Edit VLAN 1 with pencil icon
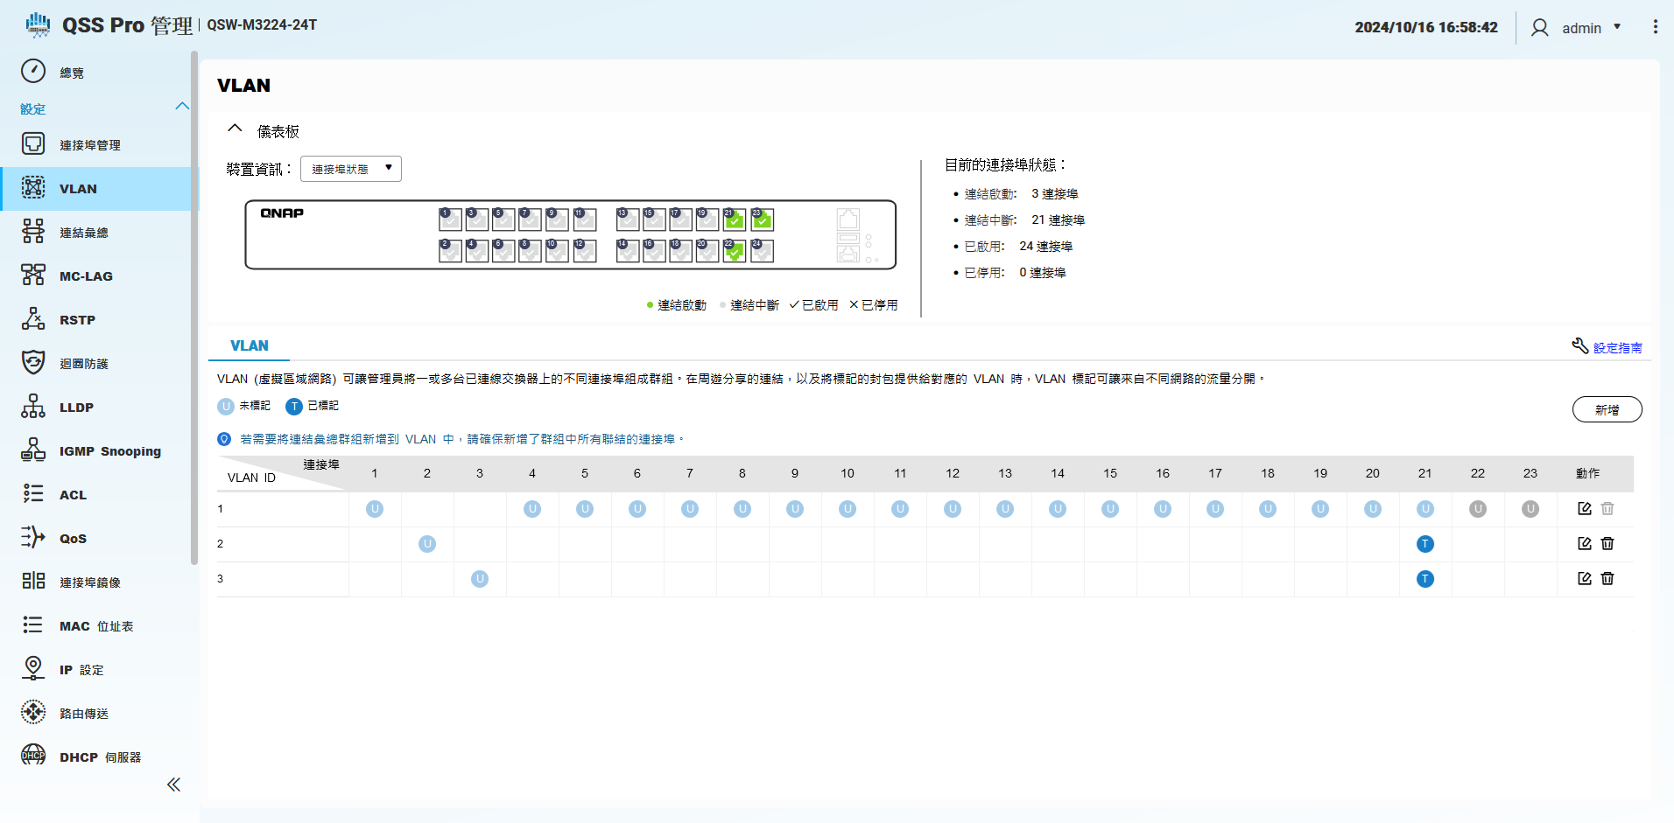 [x=1584, y=509]
